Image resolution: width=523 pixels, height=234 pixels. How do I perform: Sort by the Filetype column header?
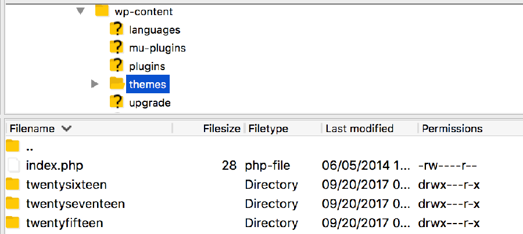pos(268,129)
